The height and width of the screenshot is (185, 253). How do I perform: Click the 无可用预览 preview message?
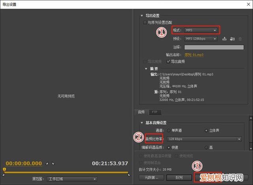click(x=66, y=96)
